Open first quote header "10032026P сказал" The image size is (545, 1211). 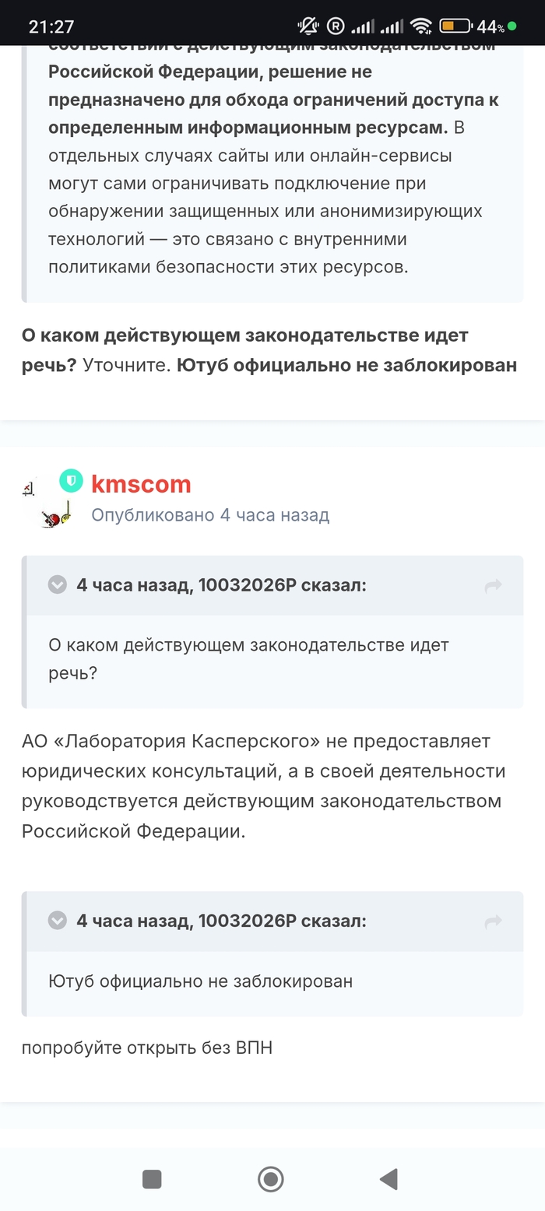221,585
